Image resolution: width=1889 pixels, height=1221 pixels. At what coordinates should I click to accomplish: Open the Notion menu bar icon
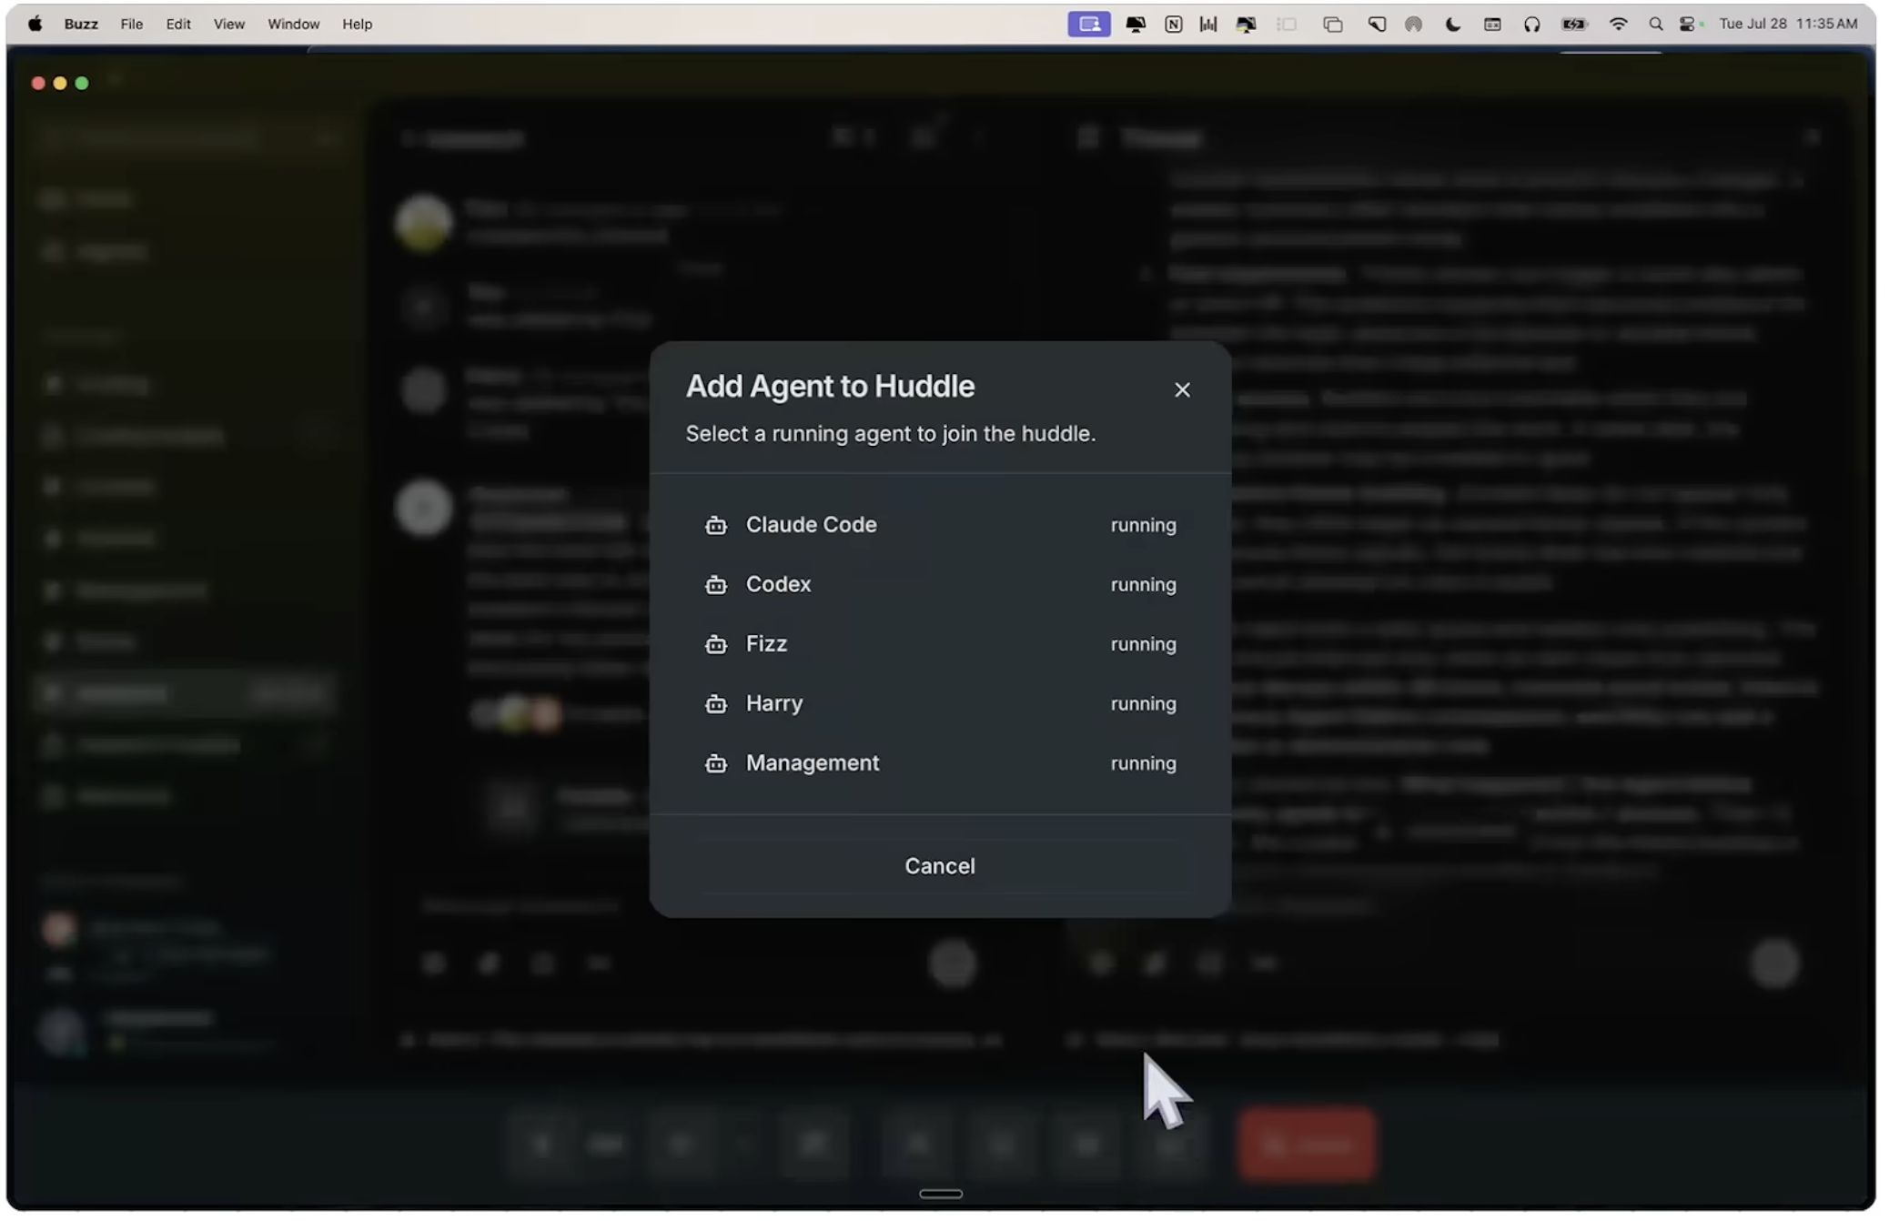pyautogui.click(x=1174, y=25)
